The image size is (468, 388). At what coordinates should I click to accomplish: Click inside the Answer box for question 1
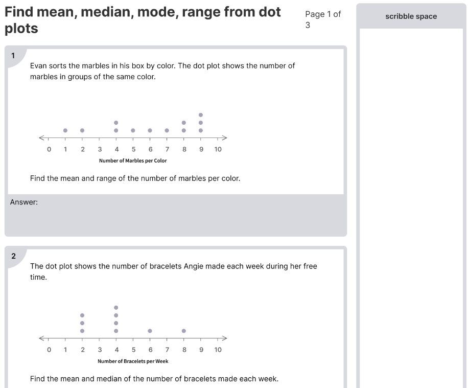(x=175, y=217)
